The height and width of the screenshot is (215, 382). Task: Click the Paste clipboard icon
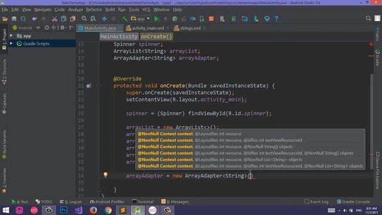73,19
